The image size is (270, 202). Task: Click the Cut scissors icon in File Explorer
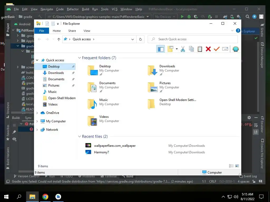click(x=183, y=49)
